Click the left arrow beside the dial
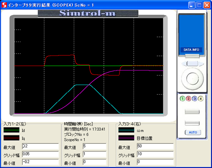This screenshot has height=168, width=212. point(184,64)
